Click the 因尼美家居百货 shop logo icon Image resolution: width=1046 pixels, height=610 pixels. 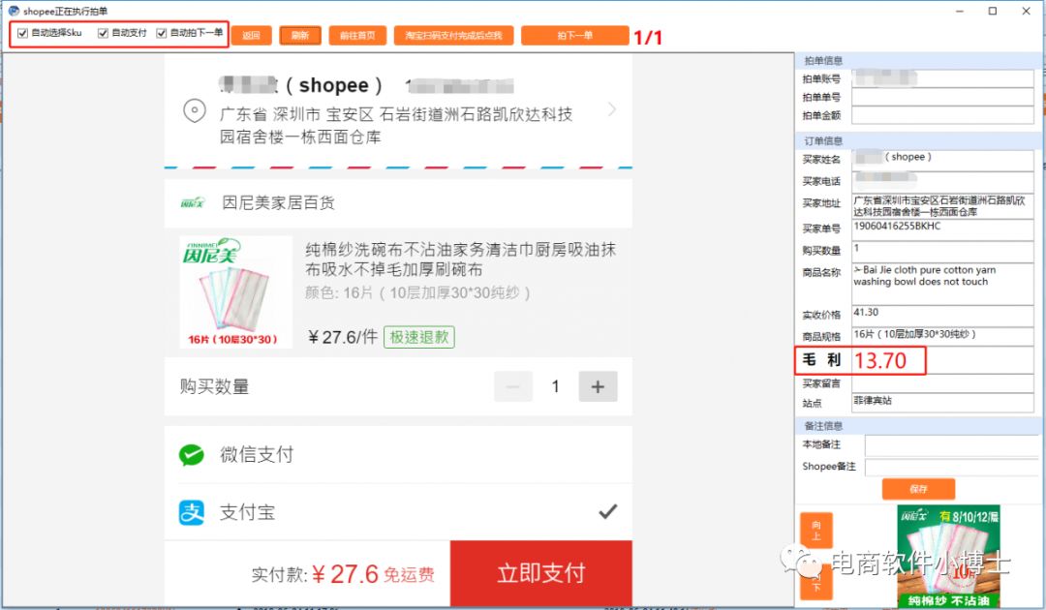[193, 202]
